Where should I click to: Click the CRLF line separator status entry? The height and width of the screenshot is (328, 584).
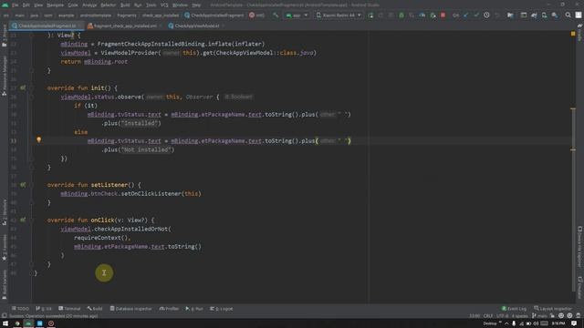pos(488,316)
